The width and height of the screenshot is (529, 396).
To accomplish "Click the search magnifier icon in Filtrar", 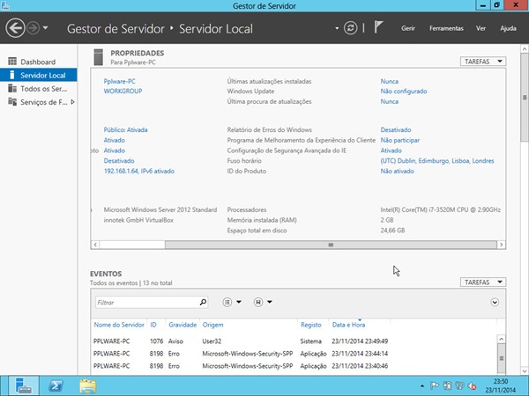I will (203, 302).
